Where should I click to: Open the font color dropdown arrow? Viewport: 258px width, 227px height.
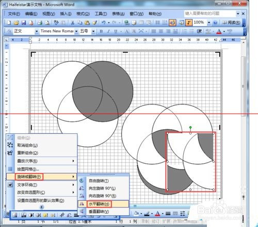224,31
